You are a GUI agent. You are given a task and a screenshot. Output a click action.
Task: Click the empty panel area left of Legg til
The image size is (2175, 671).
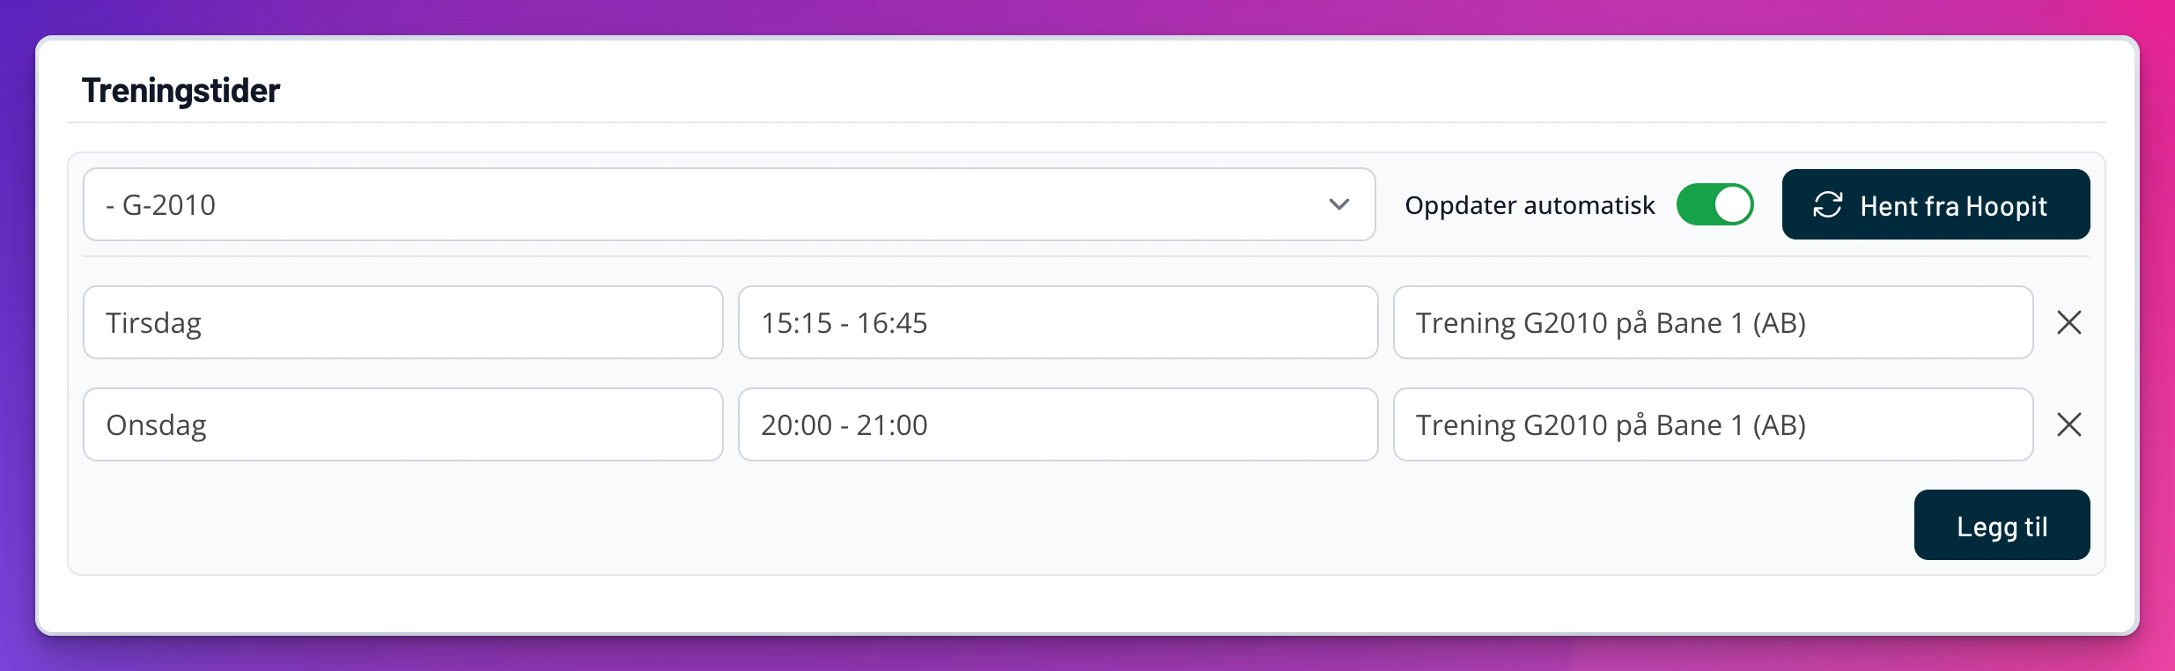coord(969,526)
